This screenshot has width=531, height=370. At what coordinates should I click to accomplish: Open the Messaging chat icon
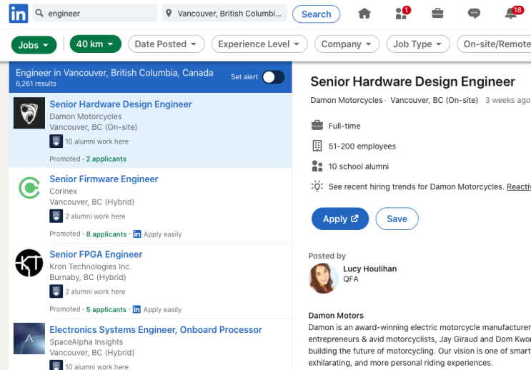pyautogui.click(x=474, y=13)
